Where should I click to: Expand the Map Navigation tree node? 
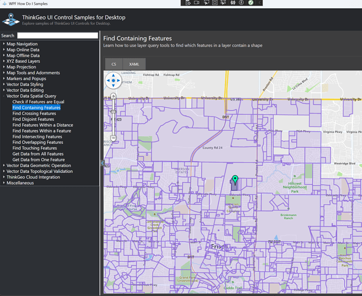click(x=4, y=44)
